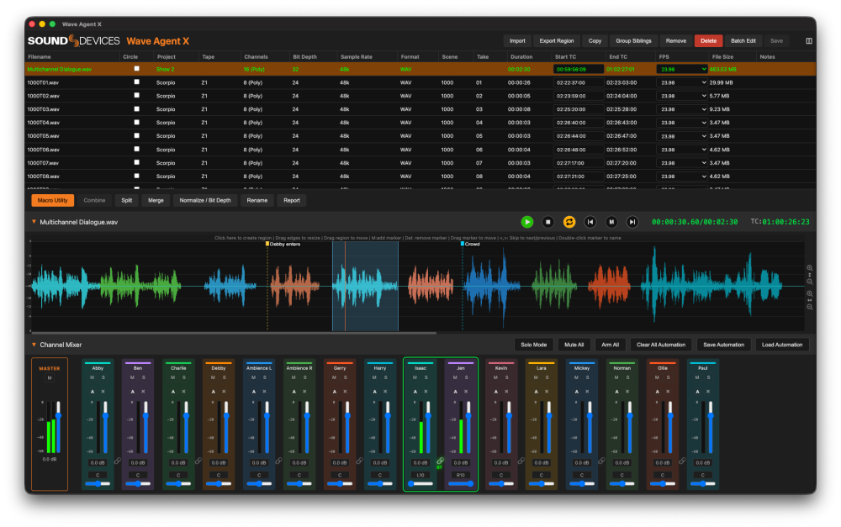Check the Circle box for 1000T04.wav
This screenshot has height=527, width=841.
pos(137,122)
